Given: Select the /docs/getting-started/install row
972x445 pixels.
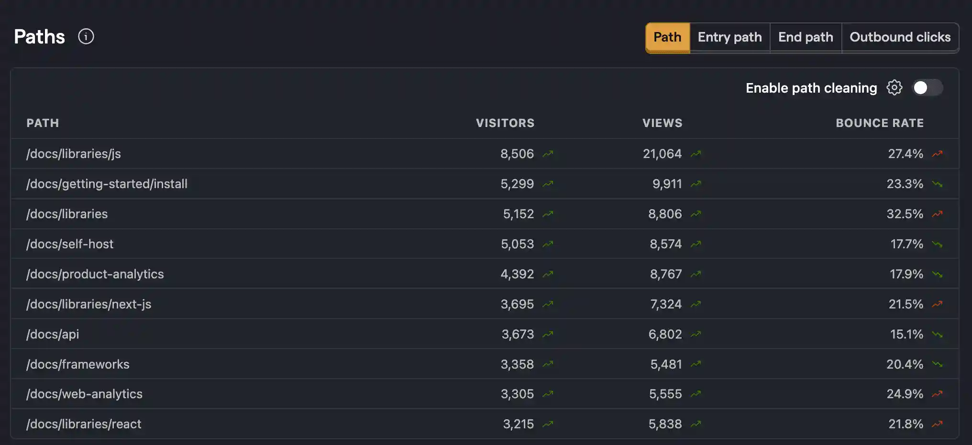Looking at the screenshot, I should click(107, 183).
